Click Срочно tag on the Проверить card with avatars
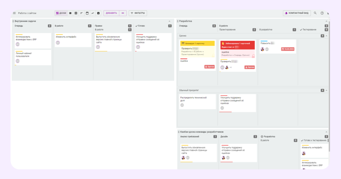The height and width of the screenshot is (179, 341). [x=249, y=67]
